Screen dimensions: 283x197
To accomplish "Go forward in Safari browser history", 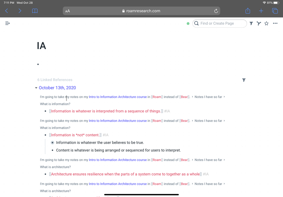I will pos(20,11).
